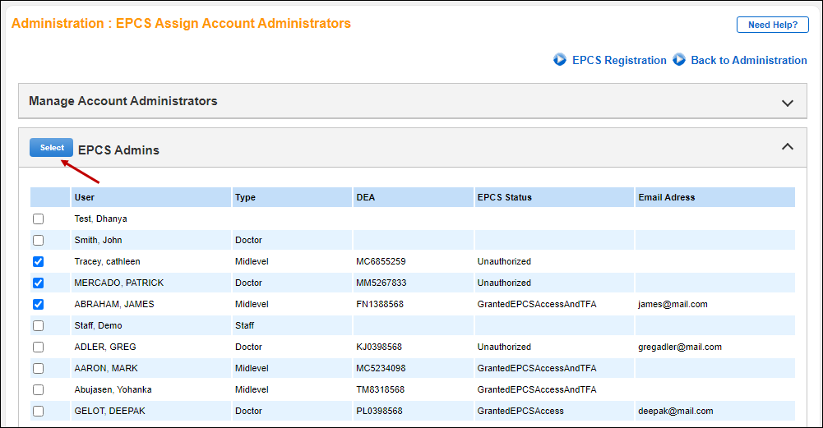Open the EPCS Registration link
The width and height of the screenshot is (823, 428).
click(619, 60)
